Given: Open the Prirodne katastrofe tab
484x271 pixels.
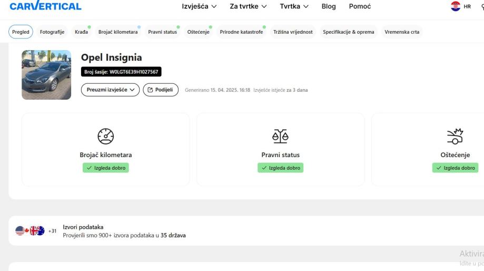Looking at the screenshot, I should click(241, 32).
